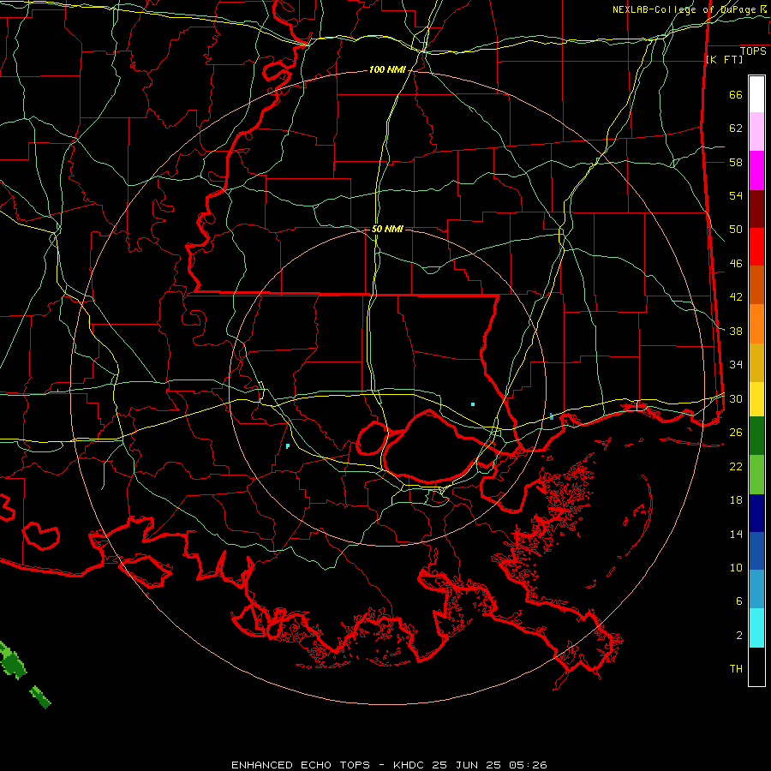Click the legend value "50"

coord(736,230)
